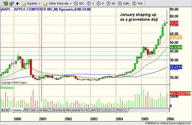Image resolution: width=192 pixels, height=125 pixels.
Task: Click the 500M volume scale value
Action: point(174,97)
